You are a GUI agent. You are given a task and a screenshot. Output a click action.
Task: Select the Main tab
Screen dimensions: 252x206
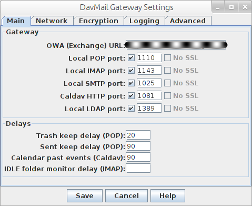click(16, 21)
